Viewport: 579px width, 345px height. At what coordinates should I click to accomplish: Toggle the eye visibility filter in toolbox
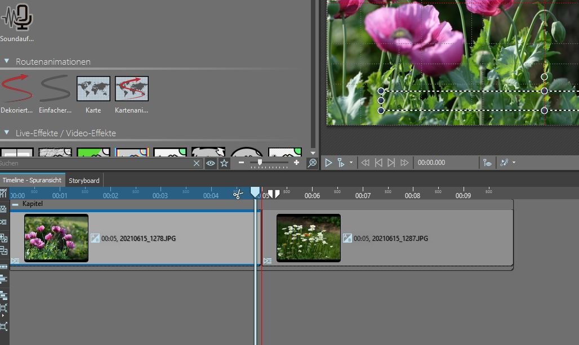point(211,163)
